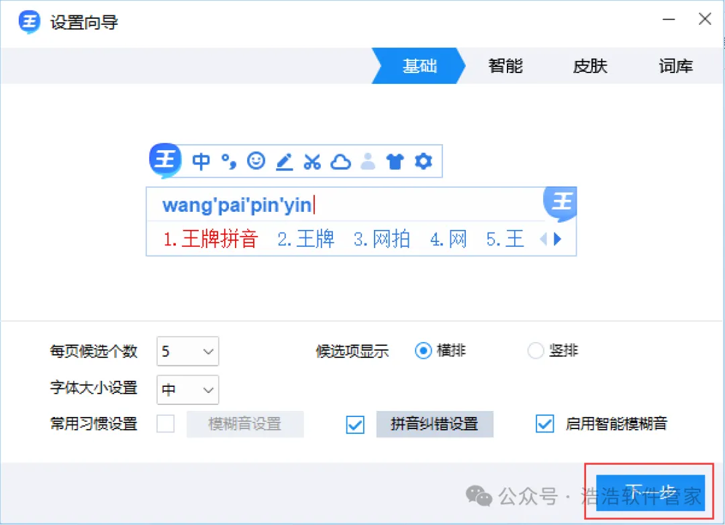Enable the 模糊音设置 checkbox

click(x=166, y=423)
